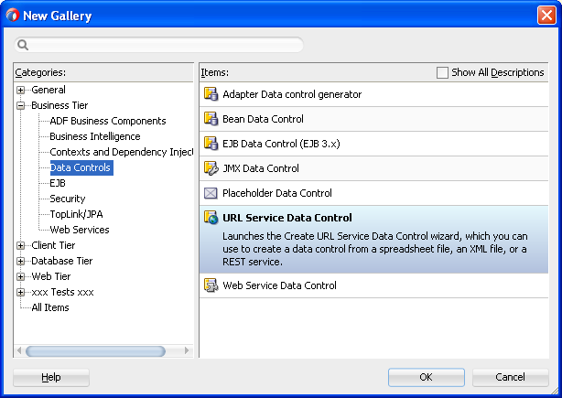The width and height of the screenshot is (562, 398).
Task: Click the Placeholder Data Control icon
Action: click(x=211, y=193)
